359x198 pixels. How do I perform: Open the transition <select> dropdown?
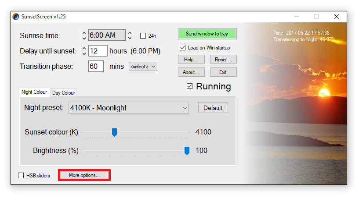tap(143, 67)
